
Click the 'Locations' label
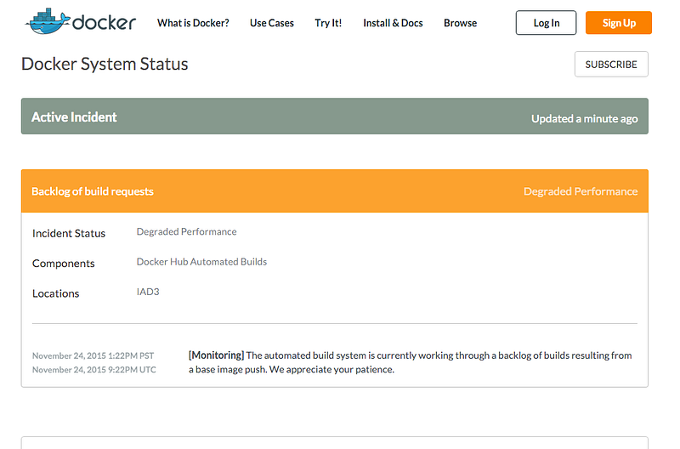[x=55, y=293]
